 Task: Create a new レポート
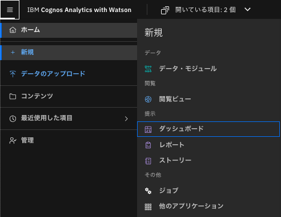point(208,145)
